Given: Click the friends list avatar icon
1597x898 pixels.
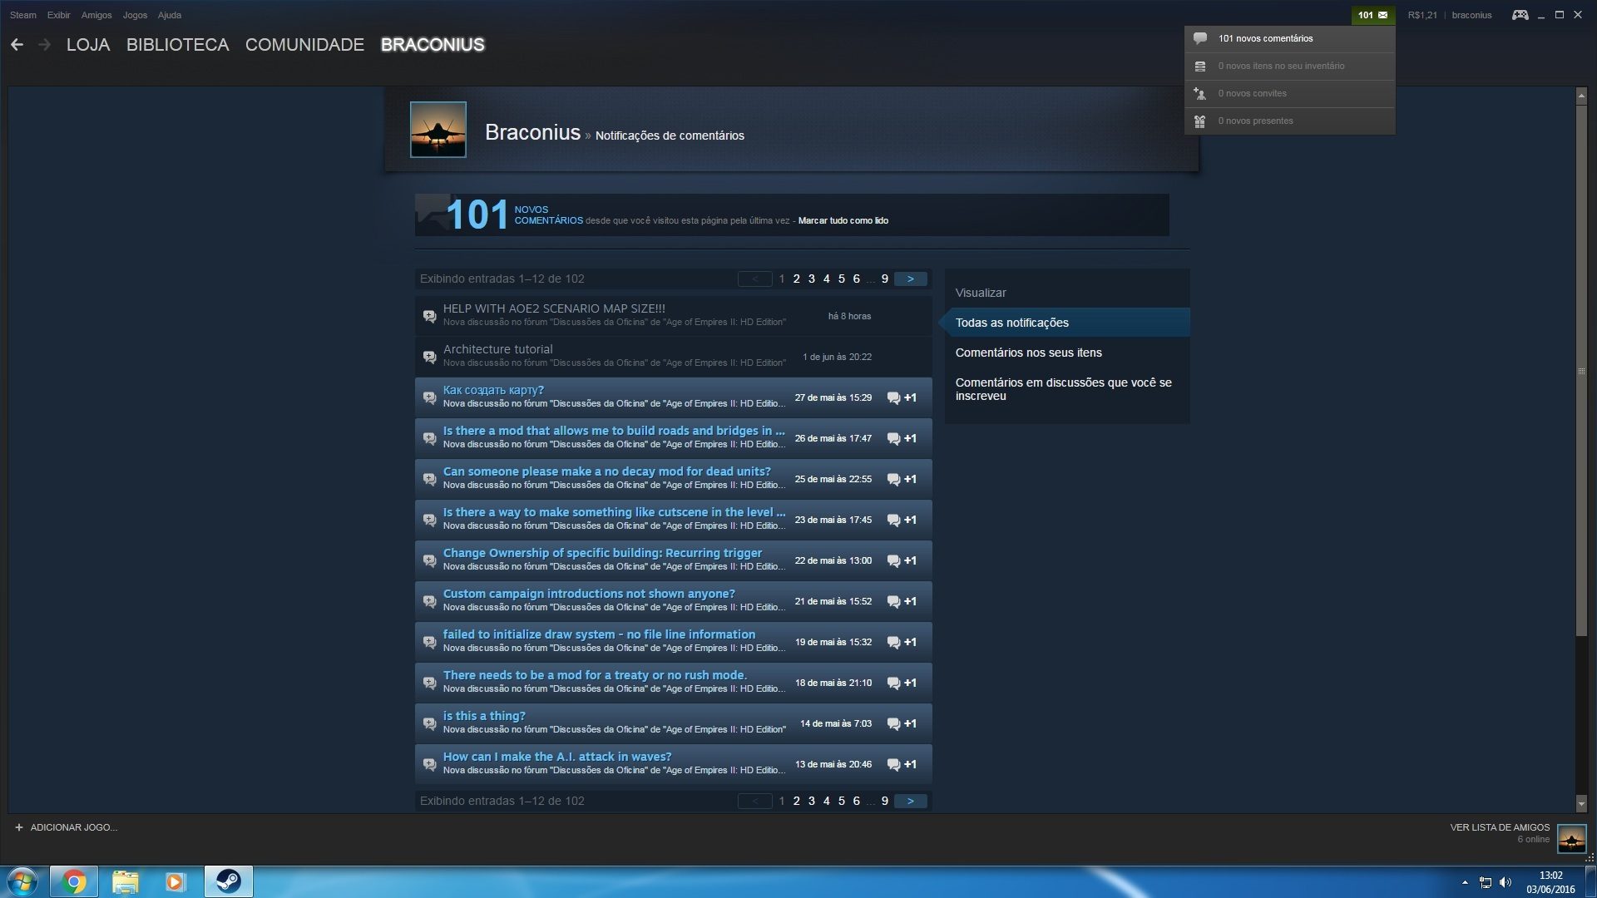Looking at the screenshot, I should coord(1571,838).
